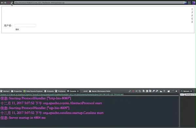Clear the Console output
The width and height of the screenshot is (196, 128).
pos(144,91)
